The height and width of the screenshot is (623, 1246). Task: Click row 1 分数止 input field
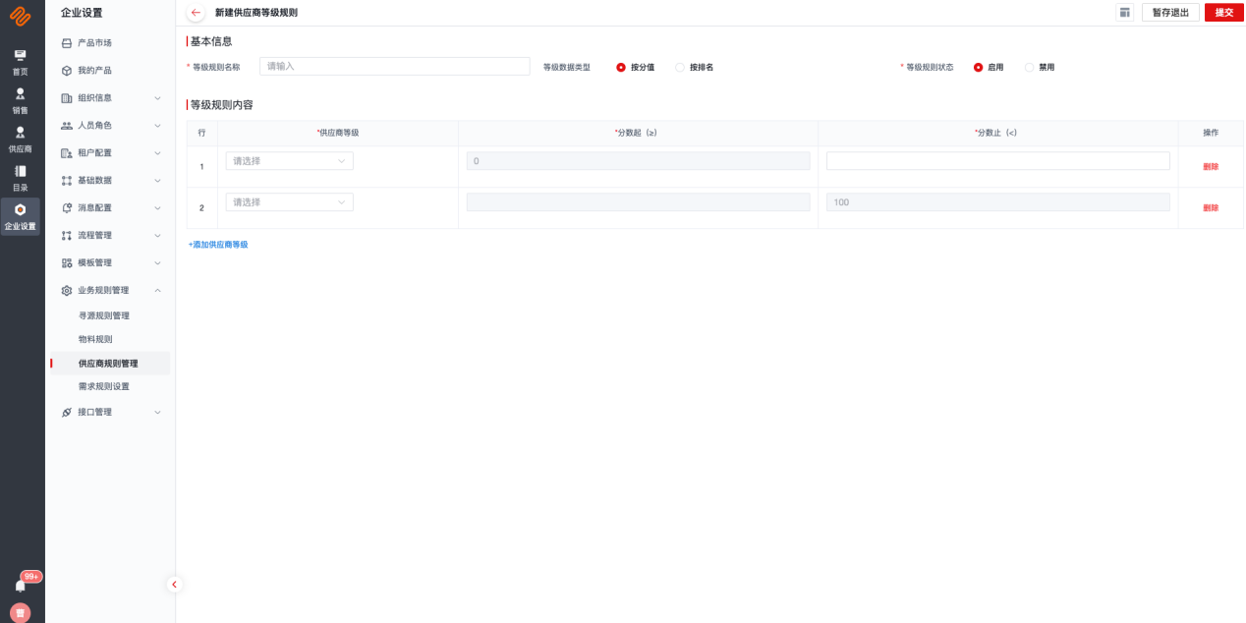(998, 161)
